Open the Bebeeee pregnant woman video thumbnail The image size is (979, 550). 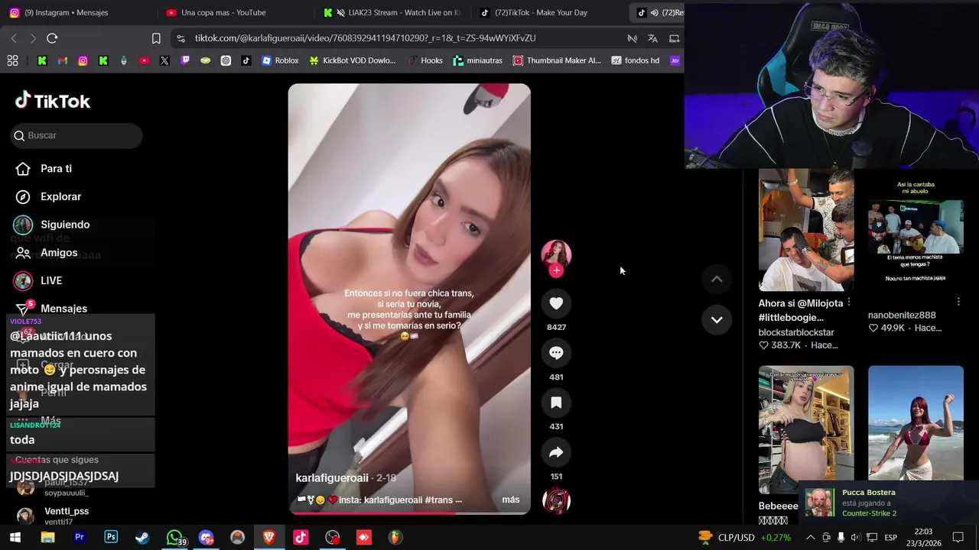coord(806,429)
